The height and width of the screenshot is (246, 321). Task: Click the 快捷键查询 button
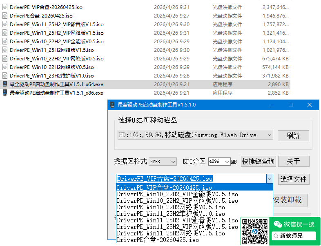pyautogui.click(x=258, y=161)
